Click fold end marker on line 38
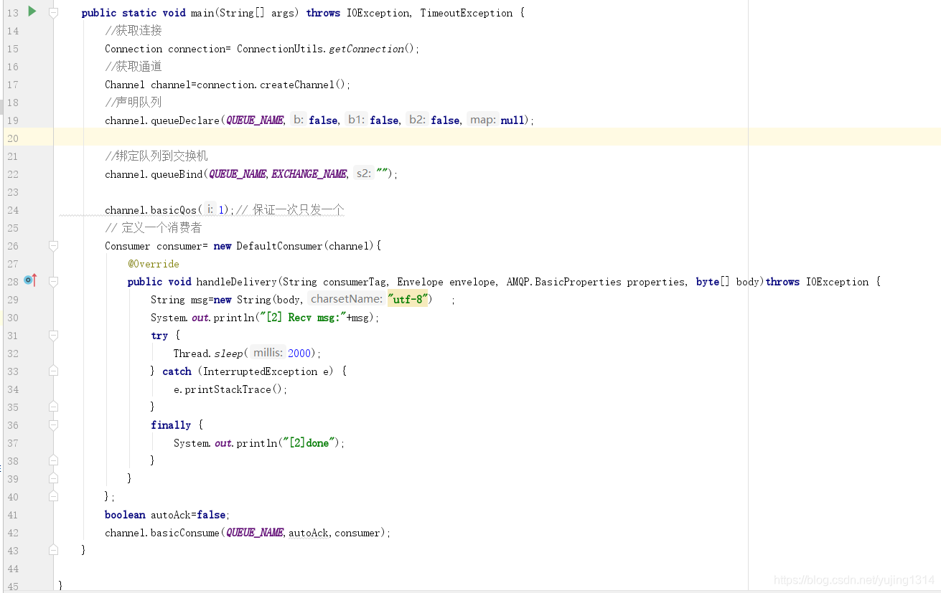The width and height of the screenshot is (941, 593). pyautogui.click(x=53, y=460)
